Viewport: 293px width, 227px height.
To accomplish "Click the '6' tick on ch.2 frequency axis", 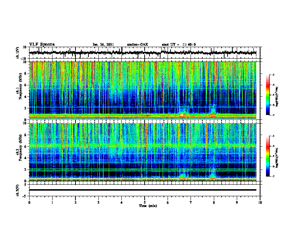I will click(26, 147).
